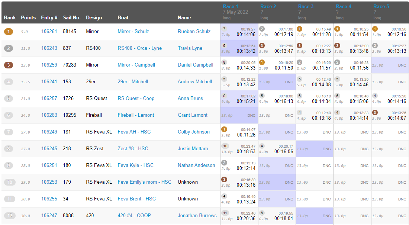Open entry number 106243

49,48
